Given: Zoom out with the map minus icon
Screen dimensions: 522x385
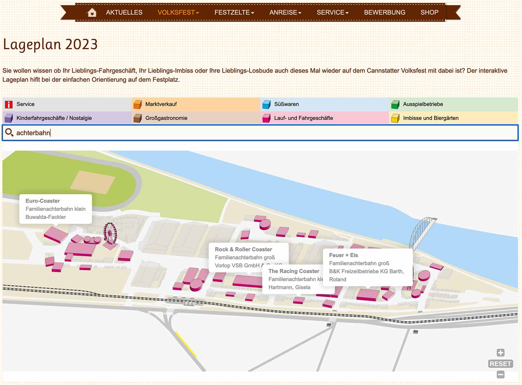Looking at the screenshot, I should [x=500, y=375].
